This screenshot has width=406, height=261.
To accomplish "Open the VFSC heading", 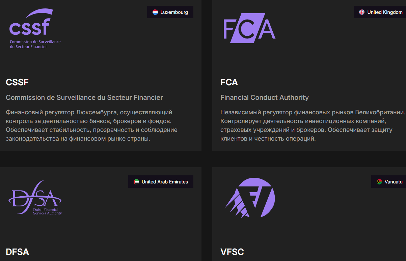I will pyautogui.click(x=232, y=252).
